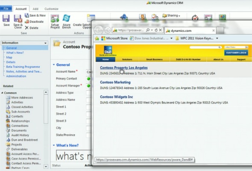Click the related list scroll down arrow
The height and width of the screenshot is (171, 252).
(46, 166)
